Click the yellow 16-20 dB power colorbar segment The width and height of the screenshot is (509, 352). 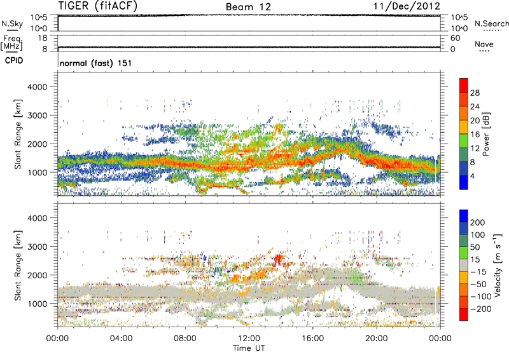pos(464,127)
